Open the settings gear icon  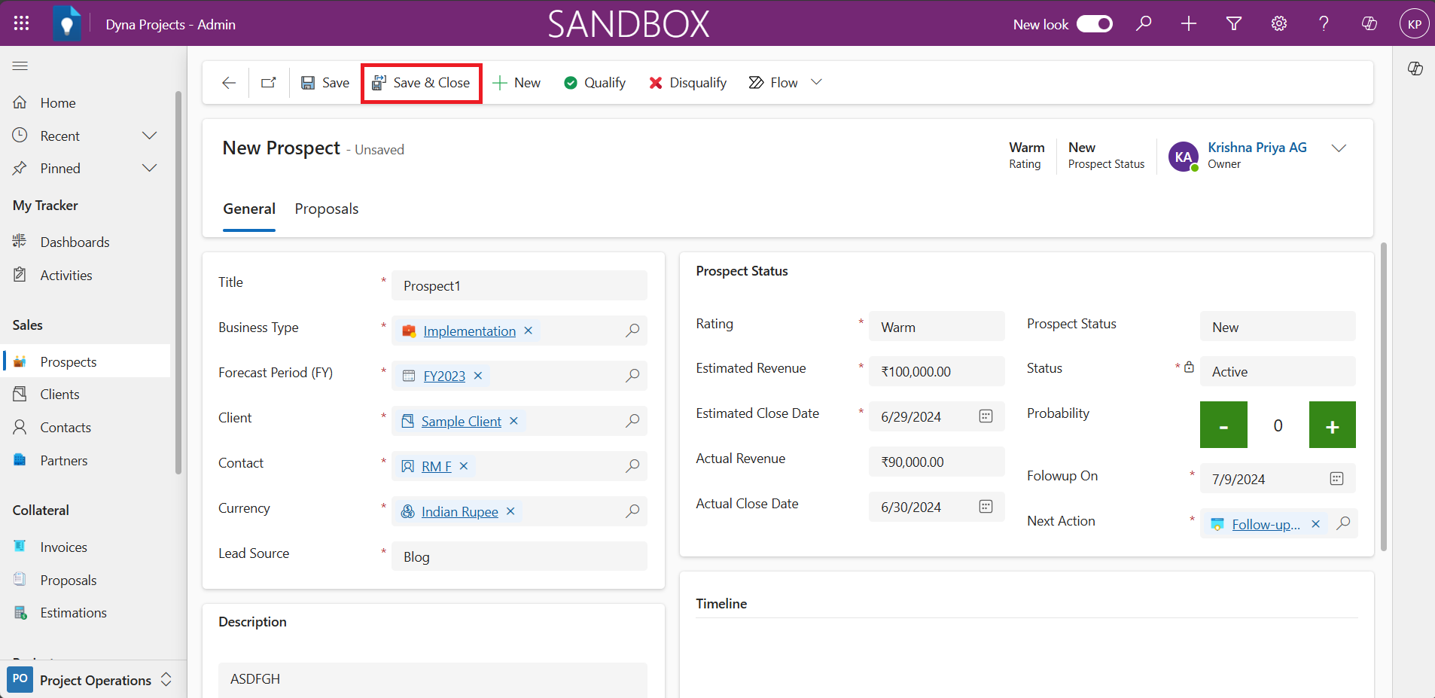pos(1279,23)
